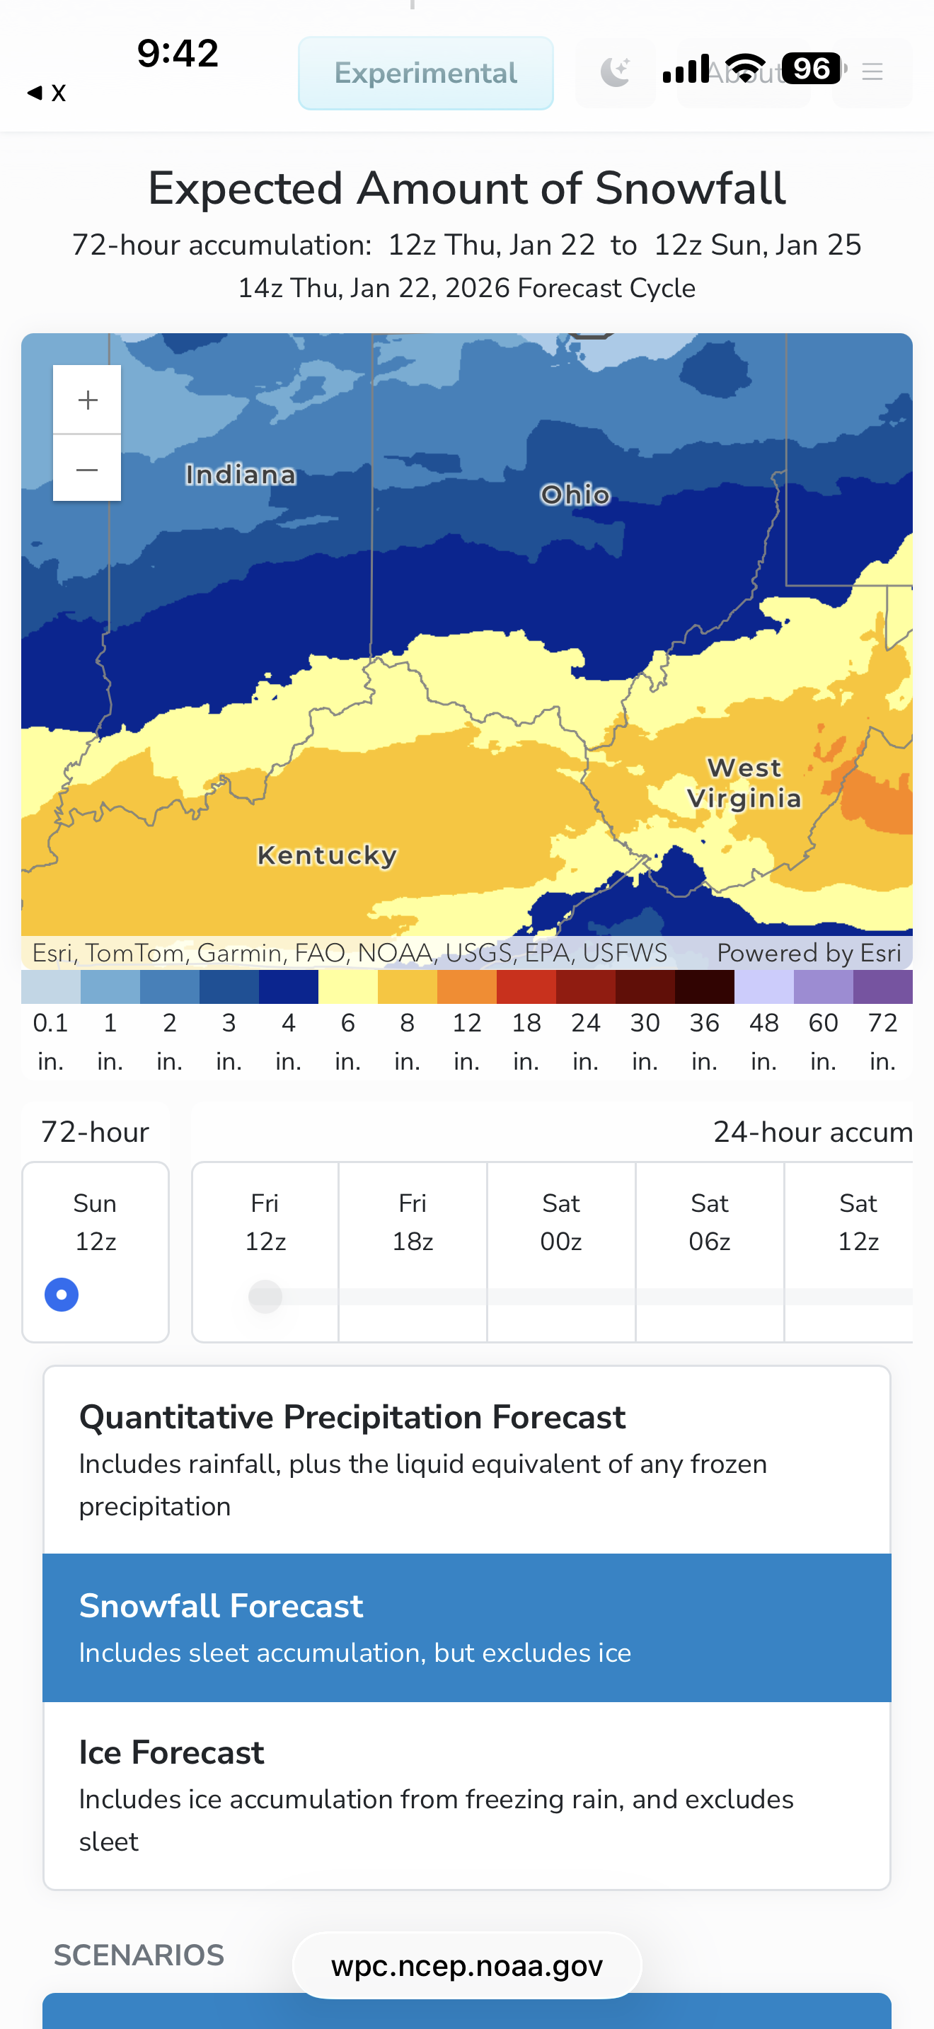Open the hamburger menu

tap(872, 72)
